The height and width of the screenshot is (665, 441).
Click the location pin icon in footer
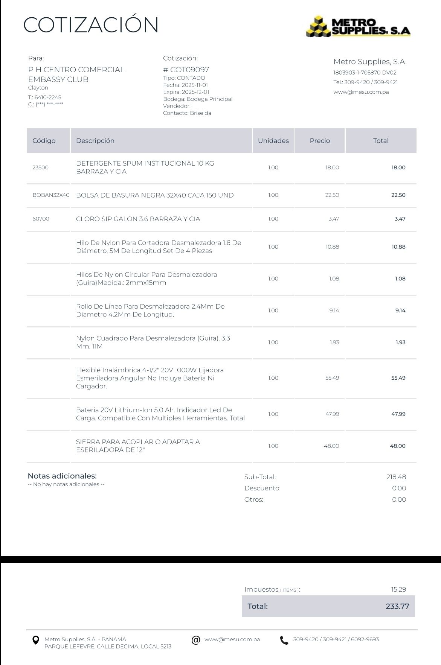[36, 640]
